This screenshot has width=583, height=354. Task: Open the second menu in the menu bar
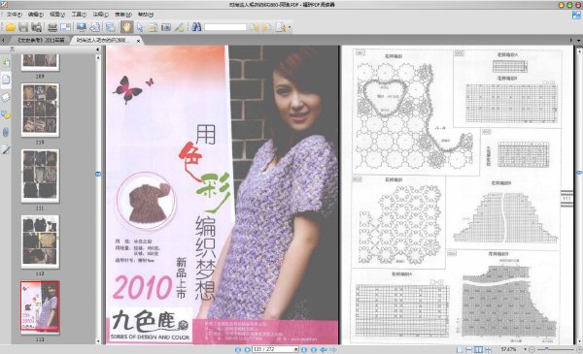[36, 15]
